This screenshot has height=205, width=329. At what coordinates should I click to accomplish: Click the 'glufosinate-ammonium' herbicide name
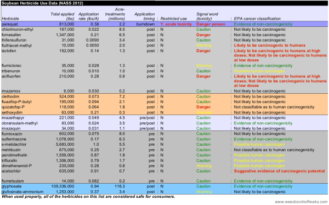coord(22,192)
